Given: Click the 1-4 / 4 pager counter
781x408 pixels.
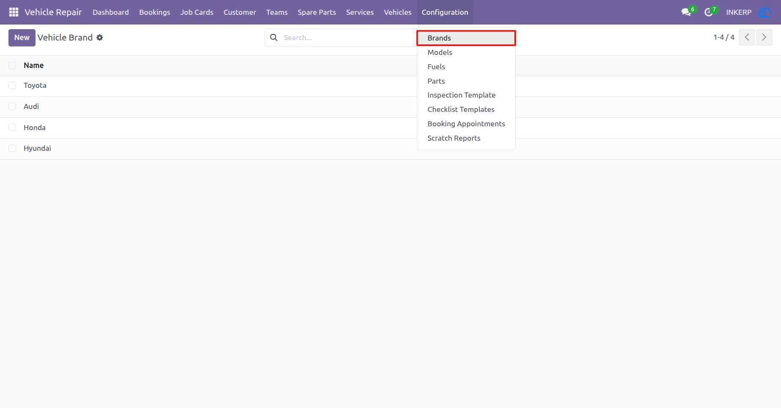Looking at the screenshot, I should pyautogui.click(x=724, y=37).
